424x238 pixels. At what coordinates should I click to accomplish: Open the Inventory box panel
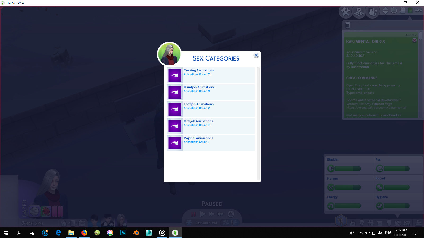point(380,223)
